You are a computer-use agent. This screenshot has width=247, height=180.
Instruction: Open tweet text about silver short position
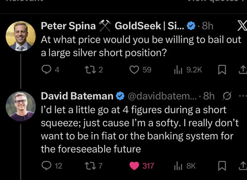click(x=141, y=46)
